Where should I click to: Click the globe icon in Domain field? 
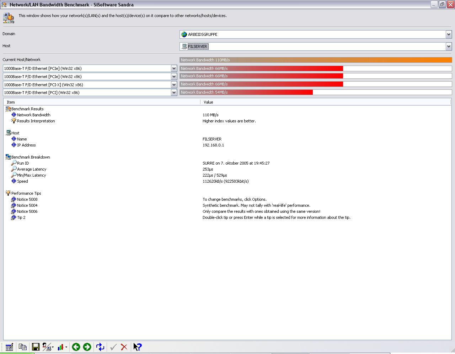pyautogui.click(x=184, y=34)
